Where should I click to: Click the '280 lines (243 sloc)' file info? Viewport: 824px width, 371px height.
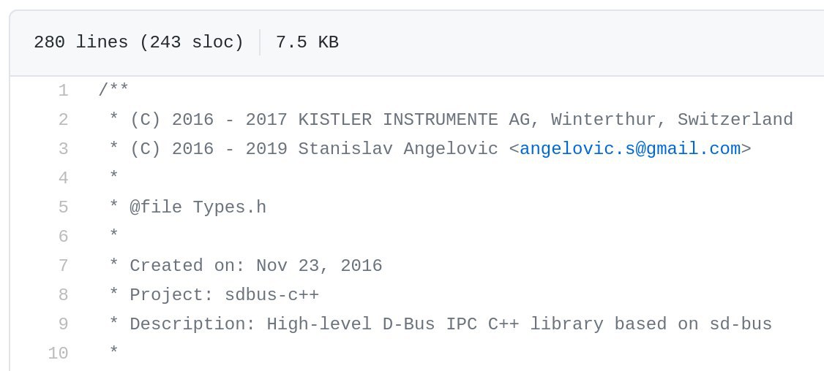(x=139, y=42)
